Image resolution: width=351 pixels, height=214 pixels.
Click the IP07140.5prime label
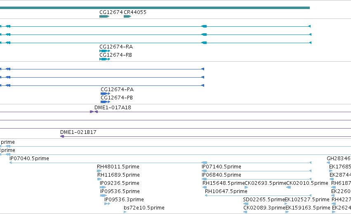(221, 167)
